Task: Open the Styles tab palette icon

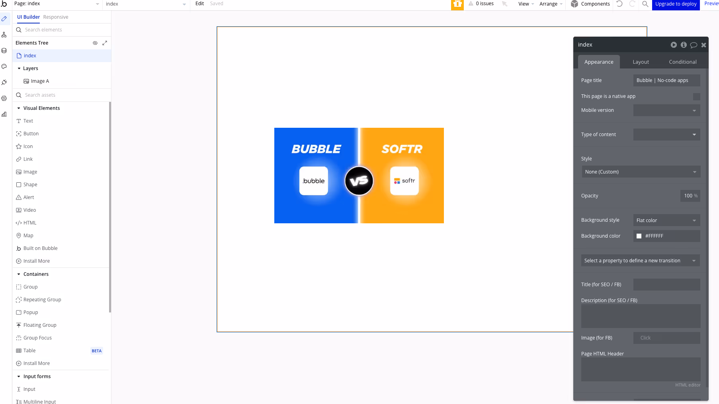Action: [4, 66]
